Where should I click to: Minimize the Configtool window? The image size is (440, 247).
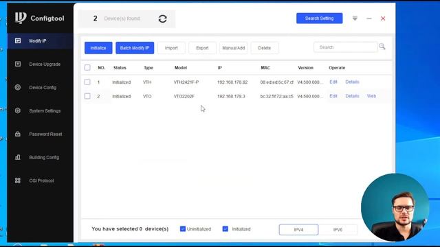tap(369, 19)
